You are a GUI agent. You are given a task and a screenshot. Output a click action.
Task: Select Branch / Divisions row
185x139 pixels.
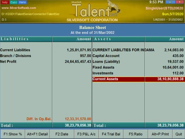tap(46, 56)
